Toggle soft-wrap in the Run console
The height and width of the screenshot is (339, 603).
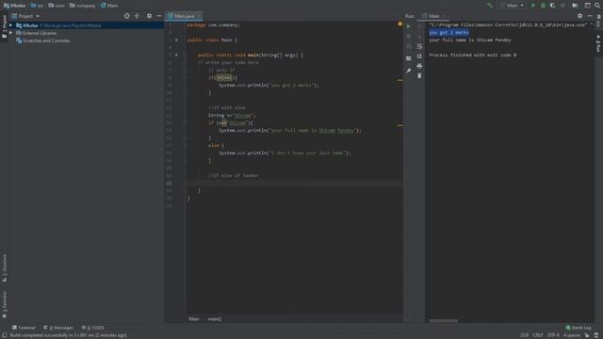coord(419,46)
